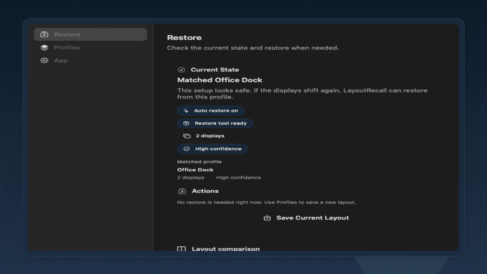Click the High confidence seal icon
This screenshot has width=487, height=274.
pos(187,149)
